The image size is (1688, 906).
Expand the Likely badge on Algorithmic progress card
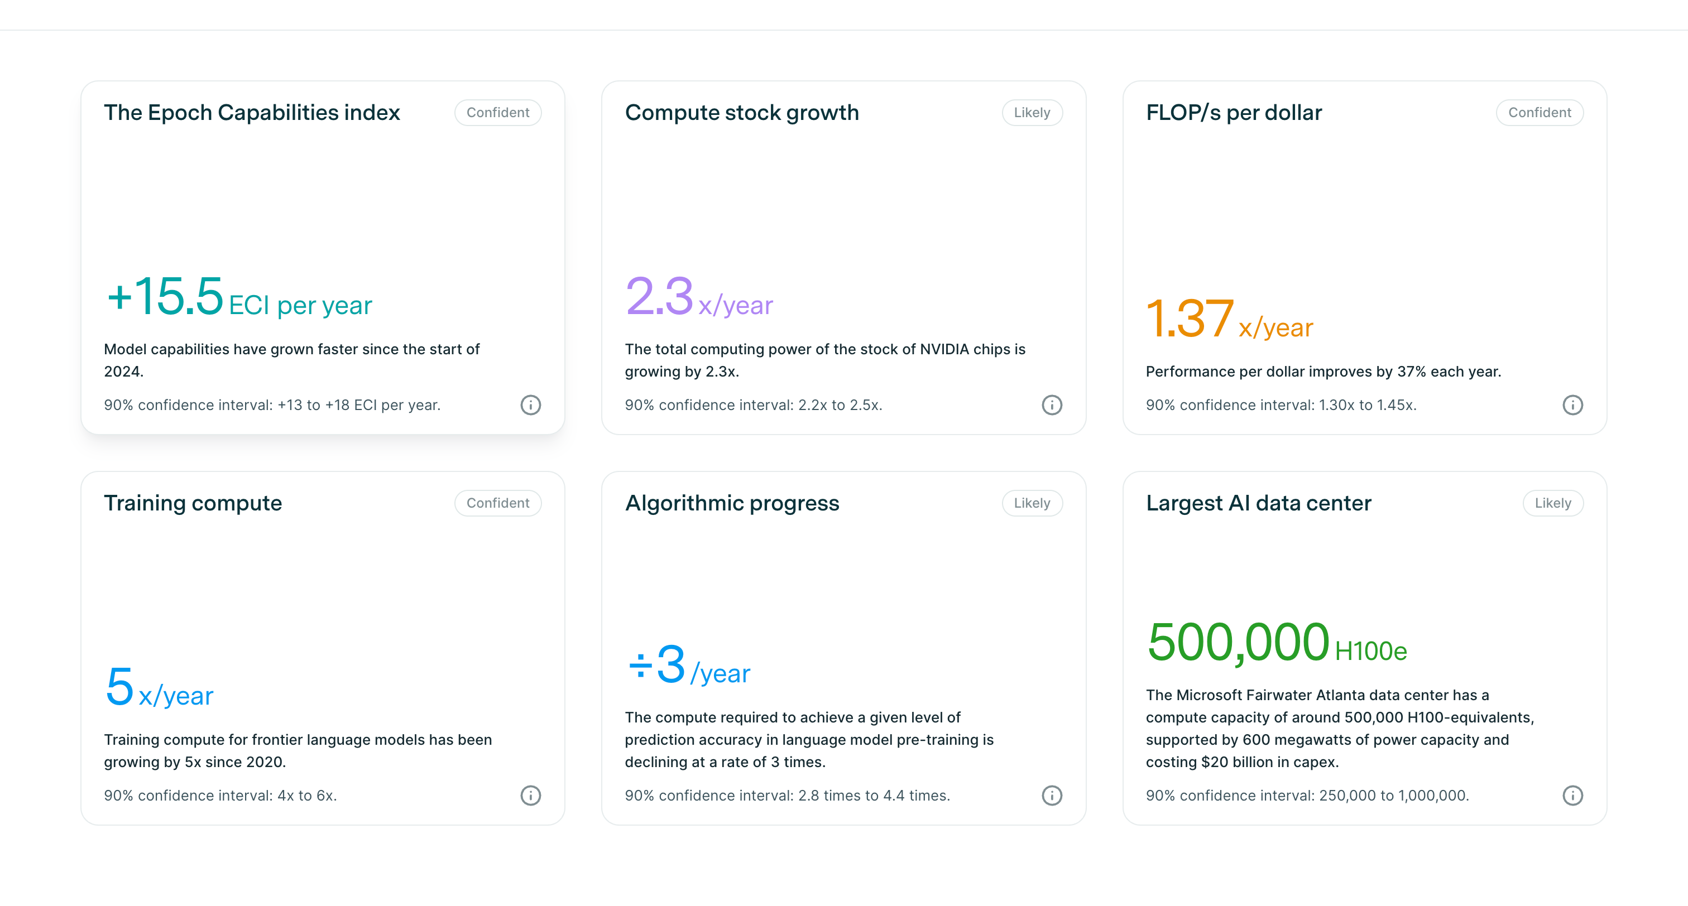[x=1032, y=503]
